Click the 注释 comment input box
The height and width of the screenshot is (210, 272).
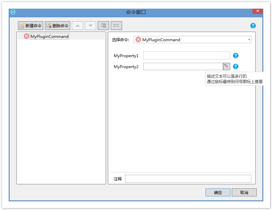coord(188,179)
